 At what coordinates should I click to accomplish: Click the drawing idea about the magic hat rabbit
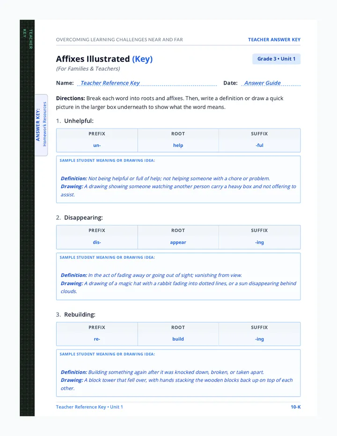(178, 287)
